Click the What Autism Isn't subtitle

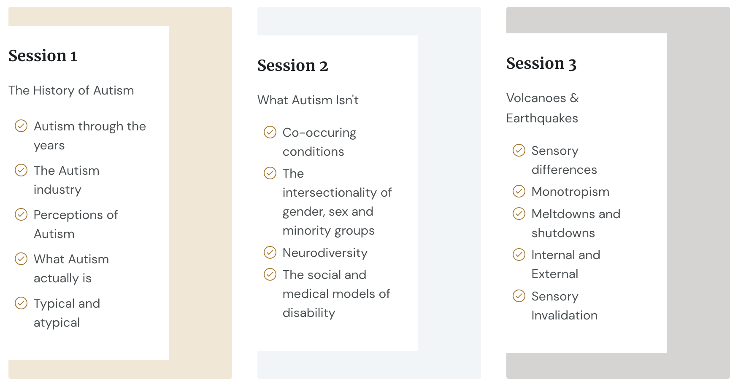tap(308, 100)
